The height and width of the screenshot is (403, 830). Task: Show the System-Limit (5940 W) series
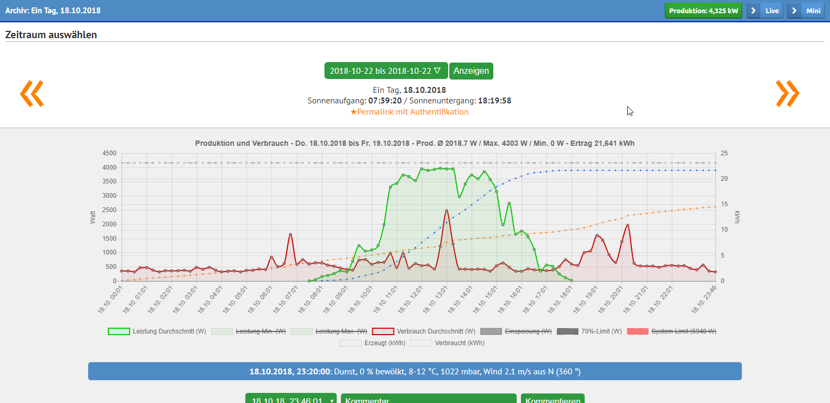pos(672,331)
